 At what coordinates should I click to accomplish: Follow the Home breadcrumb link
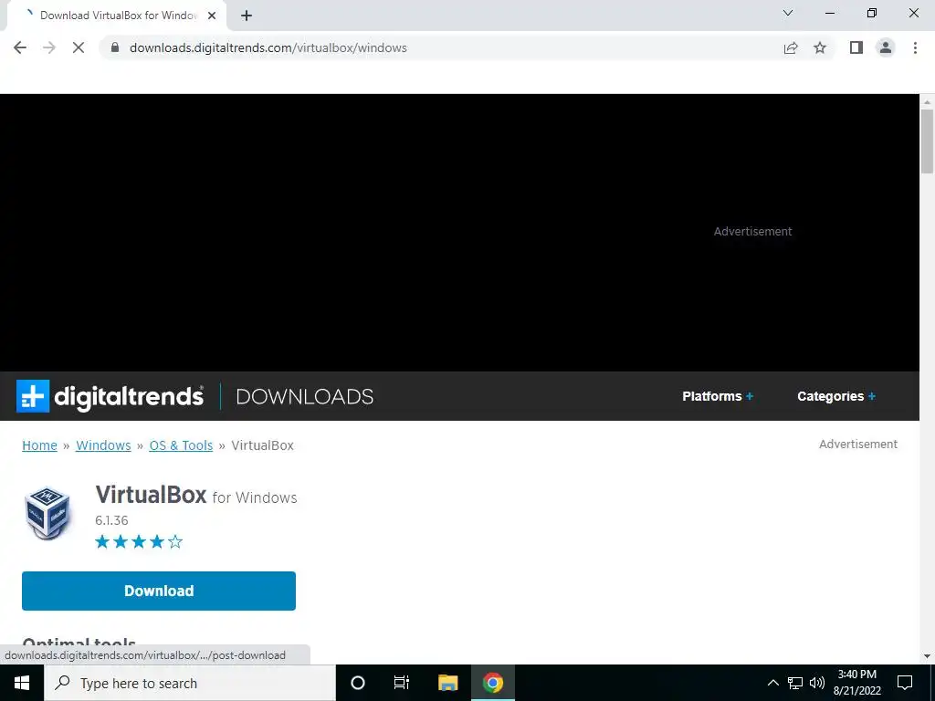coord(39,445)
